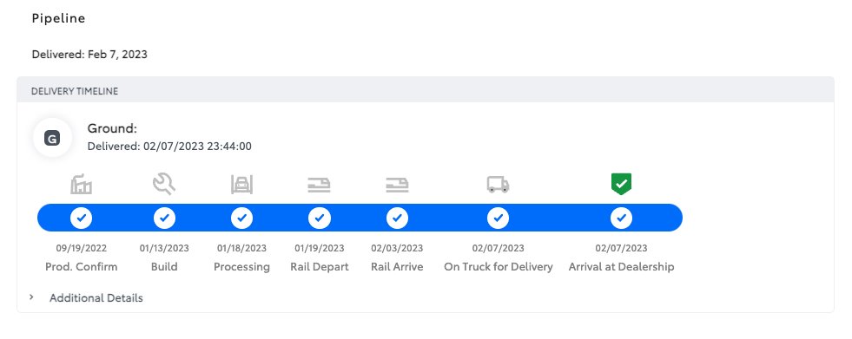Click the Prod. Confirm checkmark on the timeline
The height and width of the screenshot is (339, 852).
click(x=81, y=218)
